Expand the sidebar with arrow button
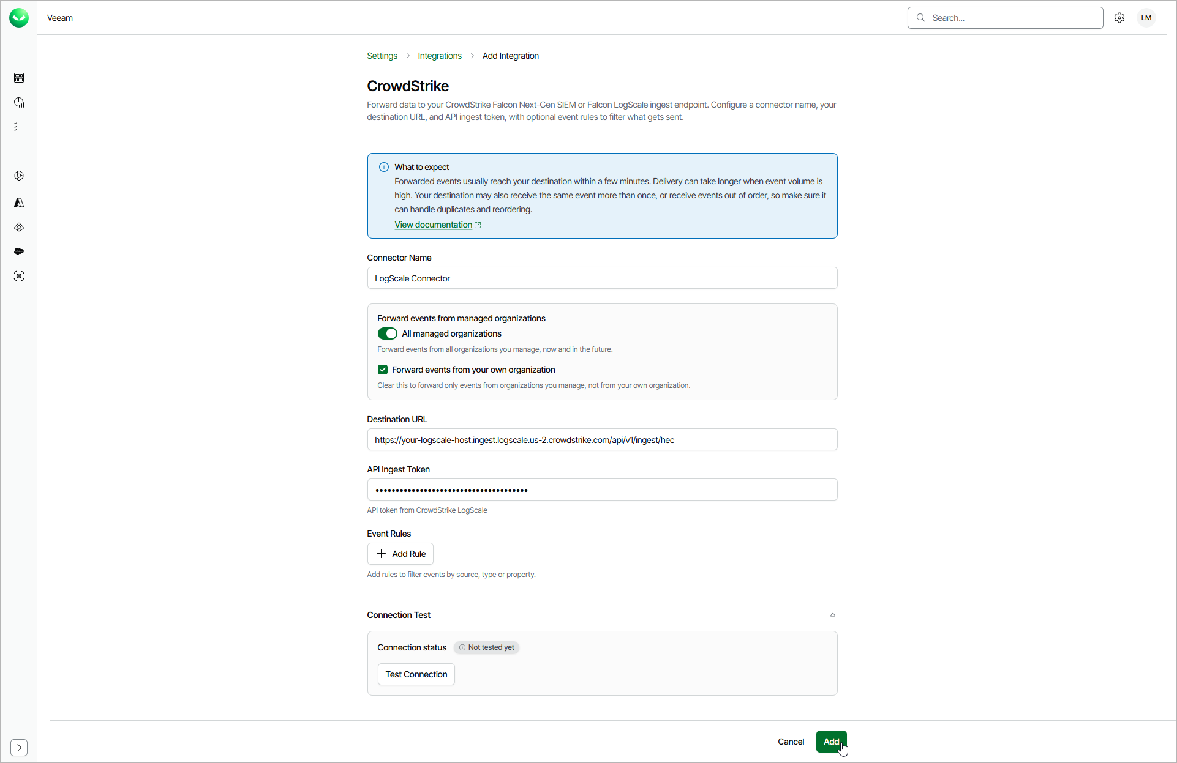1177x763 pixels. click(19, 747)
